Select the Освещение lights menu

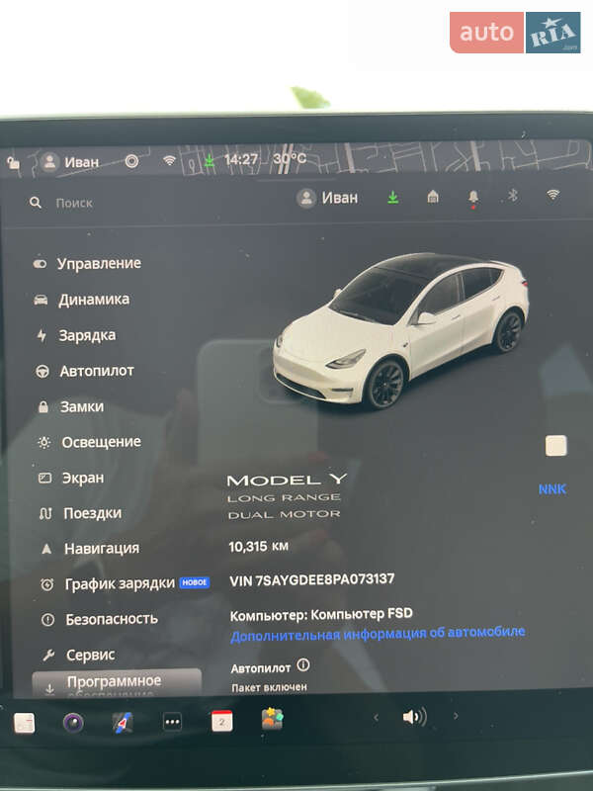(90, 442)
